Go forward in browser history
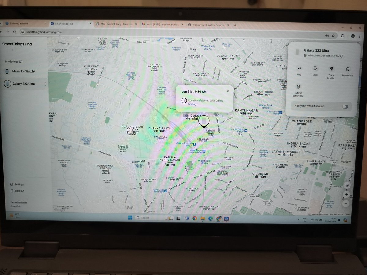This screenshot has width=367, height=275. [7, 32]
